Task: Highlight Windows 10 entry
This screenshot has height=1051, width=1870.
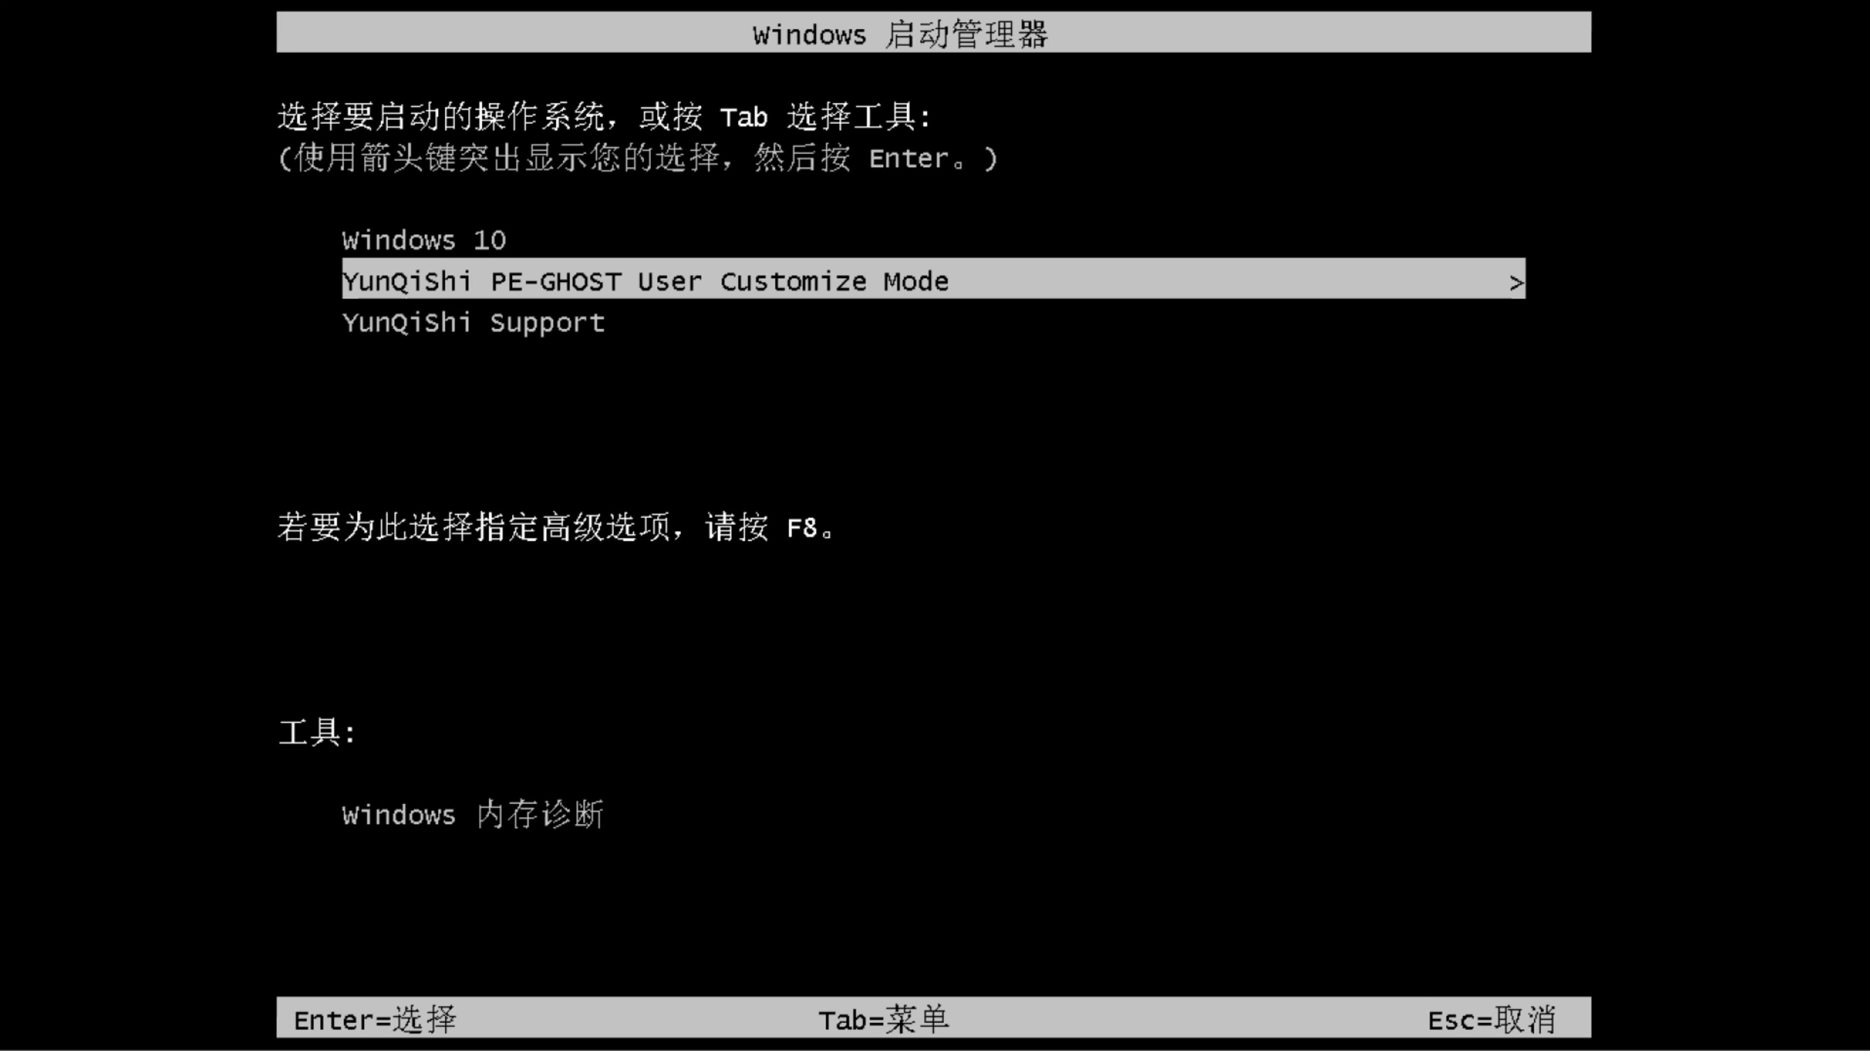Action: coord(424,240)
